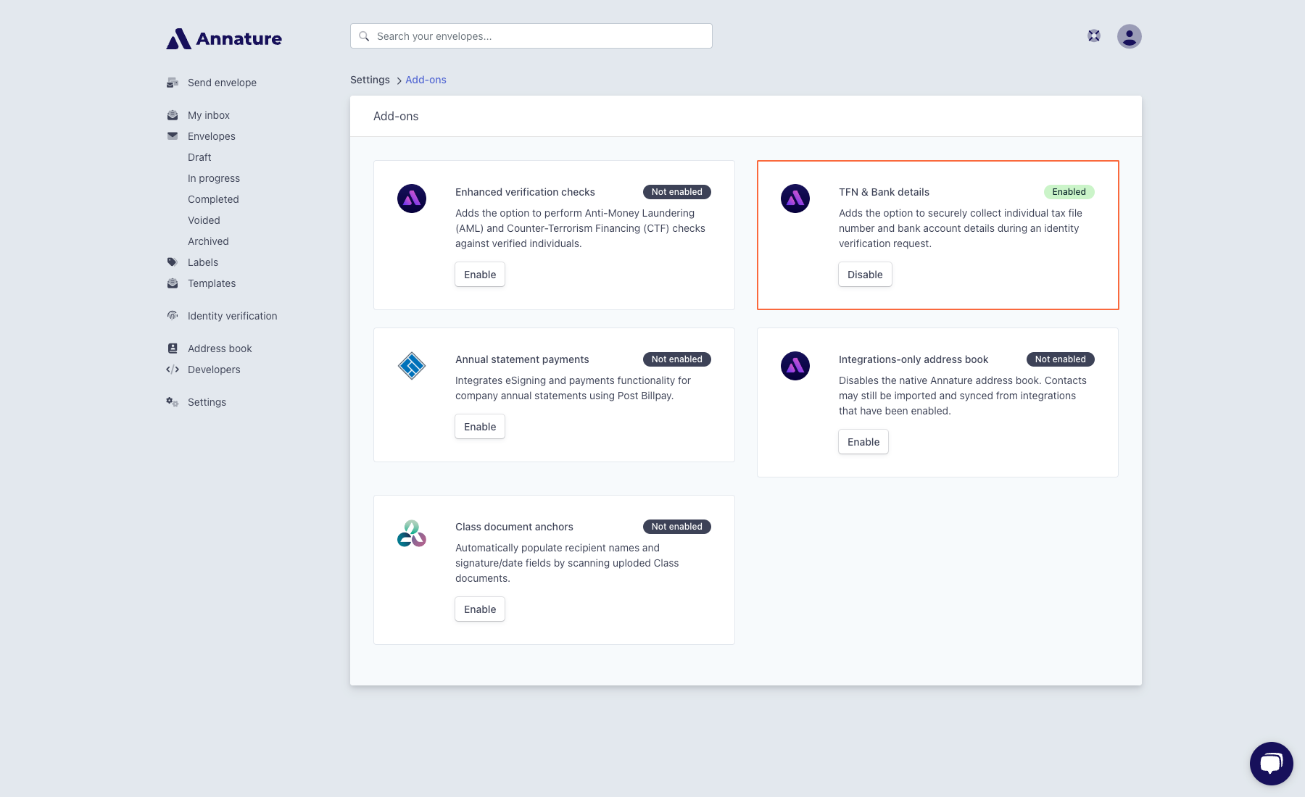Click the Add-ons panel heading
The height and width of the screenshot is (797, 1305).
click(x=396, y=117)
